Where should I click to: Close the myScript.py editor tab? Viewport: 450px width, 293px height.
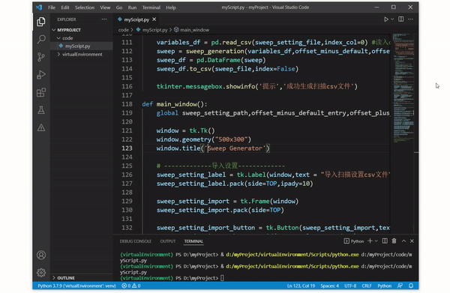pos(154,19)
